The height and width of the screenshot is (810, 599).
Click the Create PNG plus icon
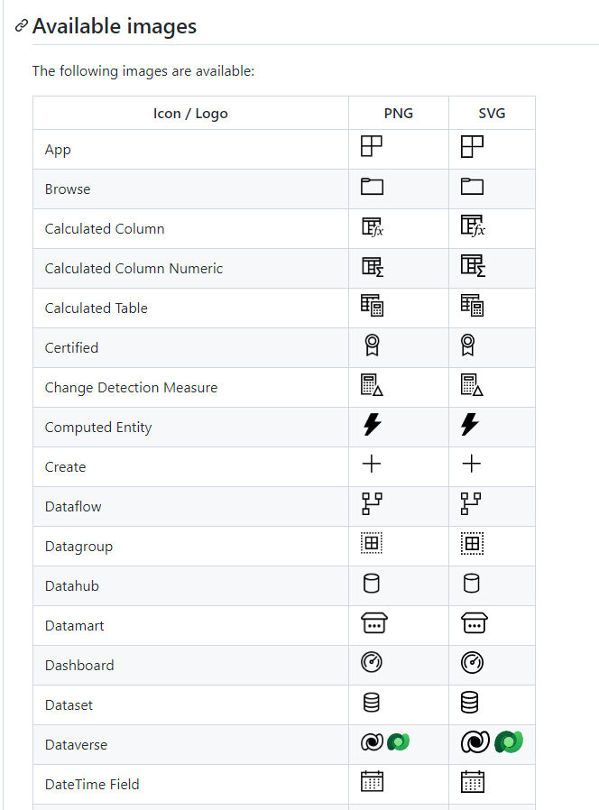(x=372, y=464)
